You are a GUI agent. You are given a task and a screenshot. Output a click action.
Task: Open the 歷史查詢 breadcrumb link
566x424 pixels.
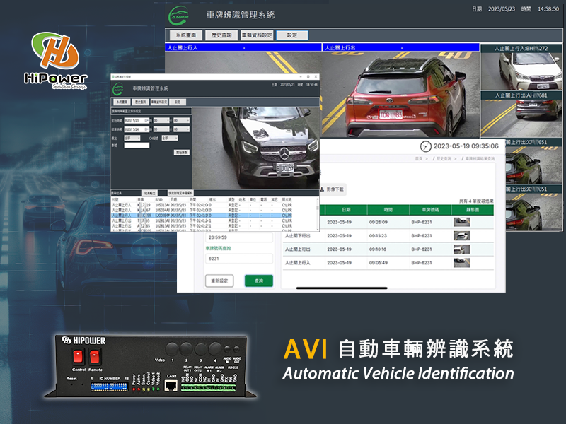pos(443,158)
